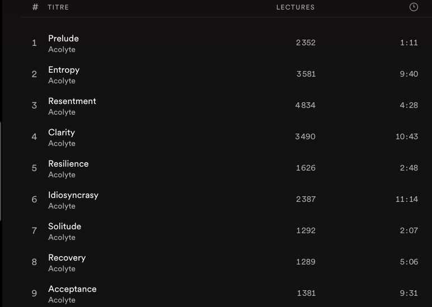Click track number 3 in the list
The height and width of the screenshot is (307, 432).
click(34, 106)
